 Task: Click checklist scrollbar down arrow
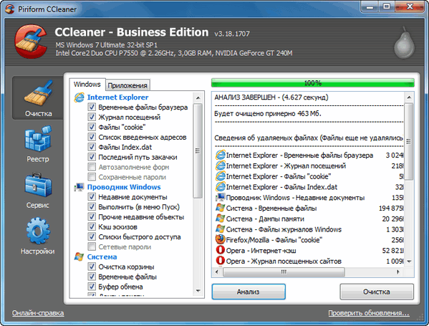pos(198,291)
